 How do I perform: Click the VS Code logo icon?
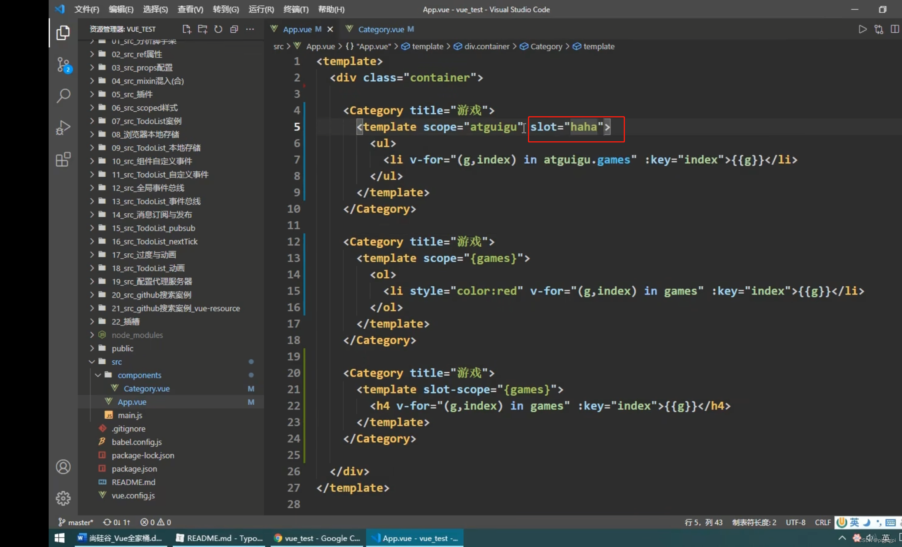tap(60, 9)
